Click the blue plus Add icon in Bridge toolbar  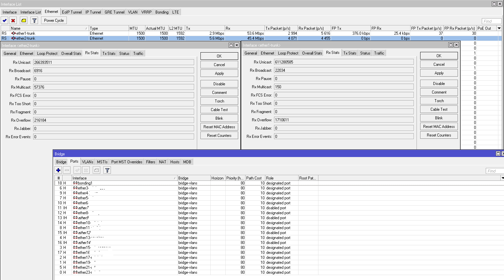click(x=58, y=170)
